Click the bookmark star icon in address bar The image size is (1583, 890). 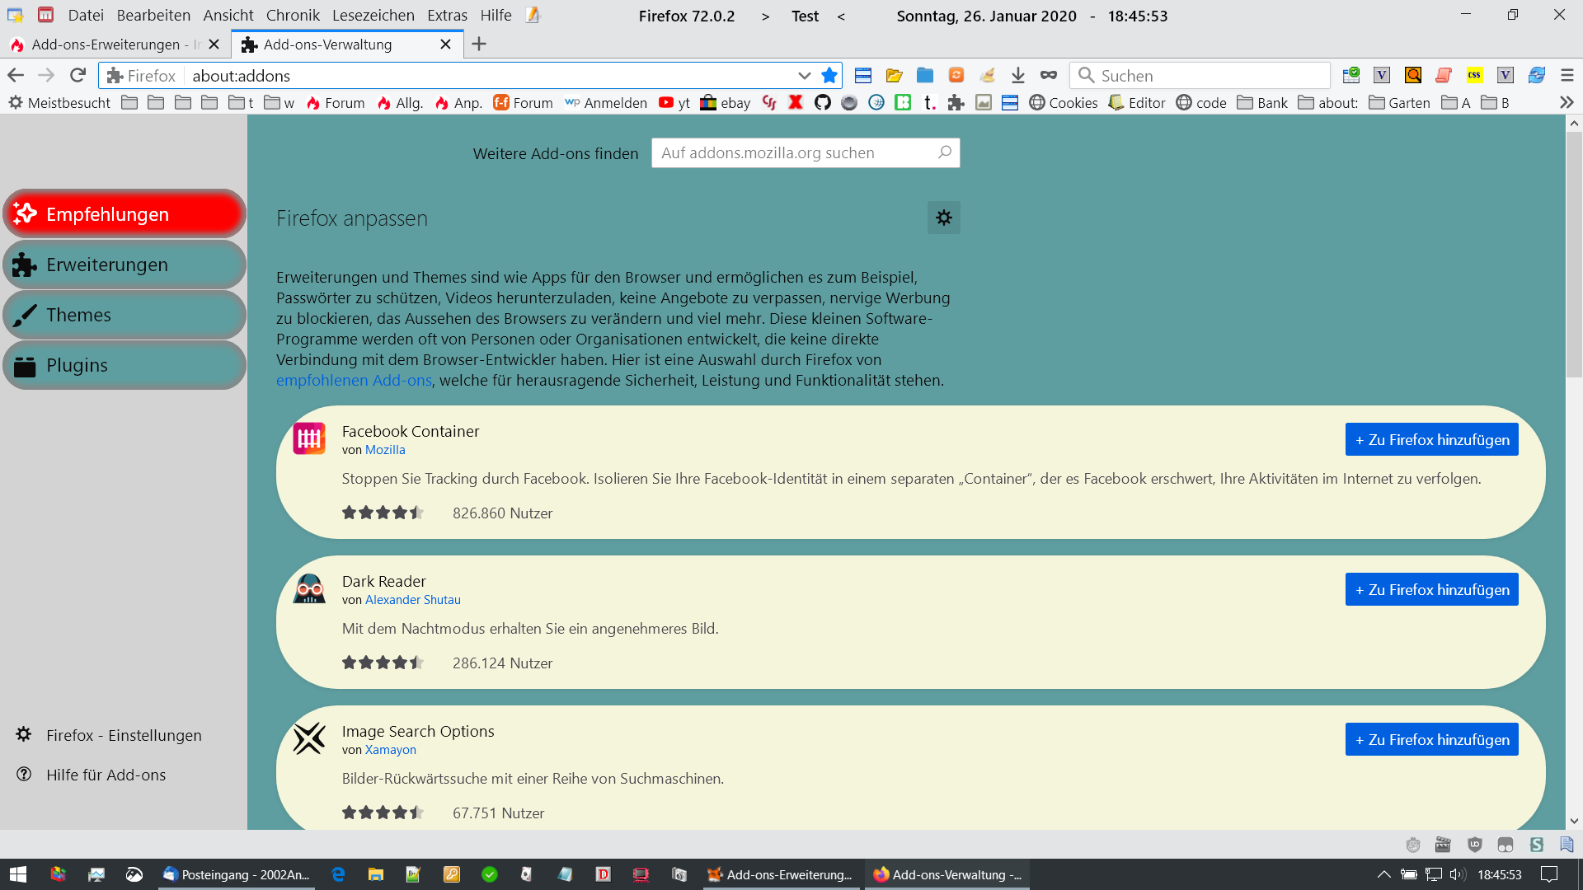point(829,76)
